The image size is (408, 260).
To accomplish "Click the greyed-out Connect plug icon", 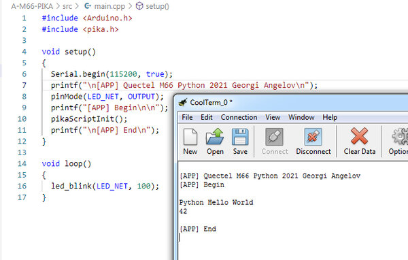I will click(x=274, y=137).
